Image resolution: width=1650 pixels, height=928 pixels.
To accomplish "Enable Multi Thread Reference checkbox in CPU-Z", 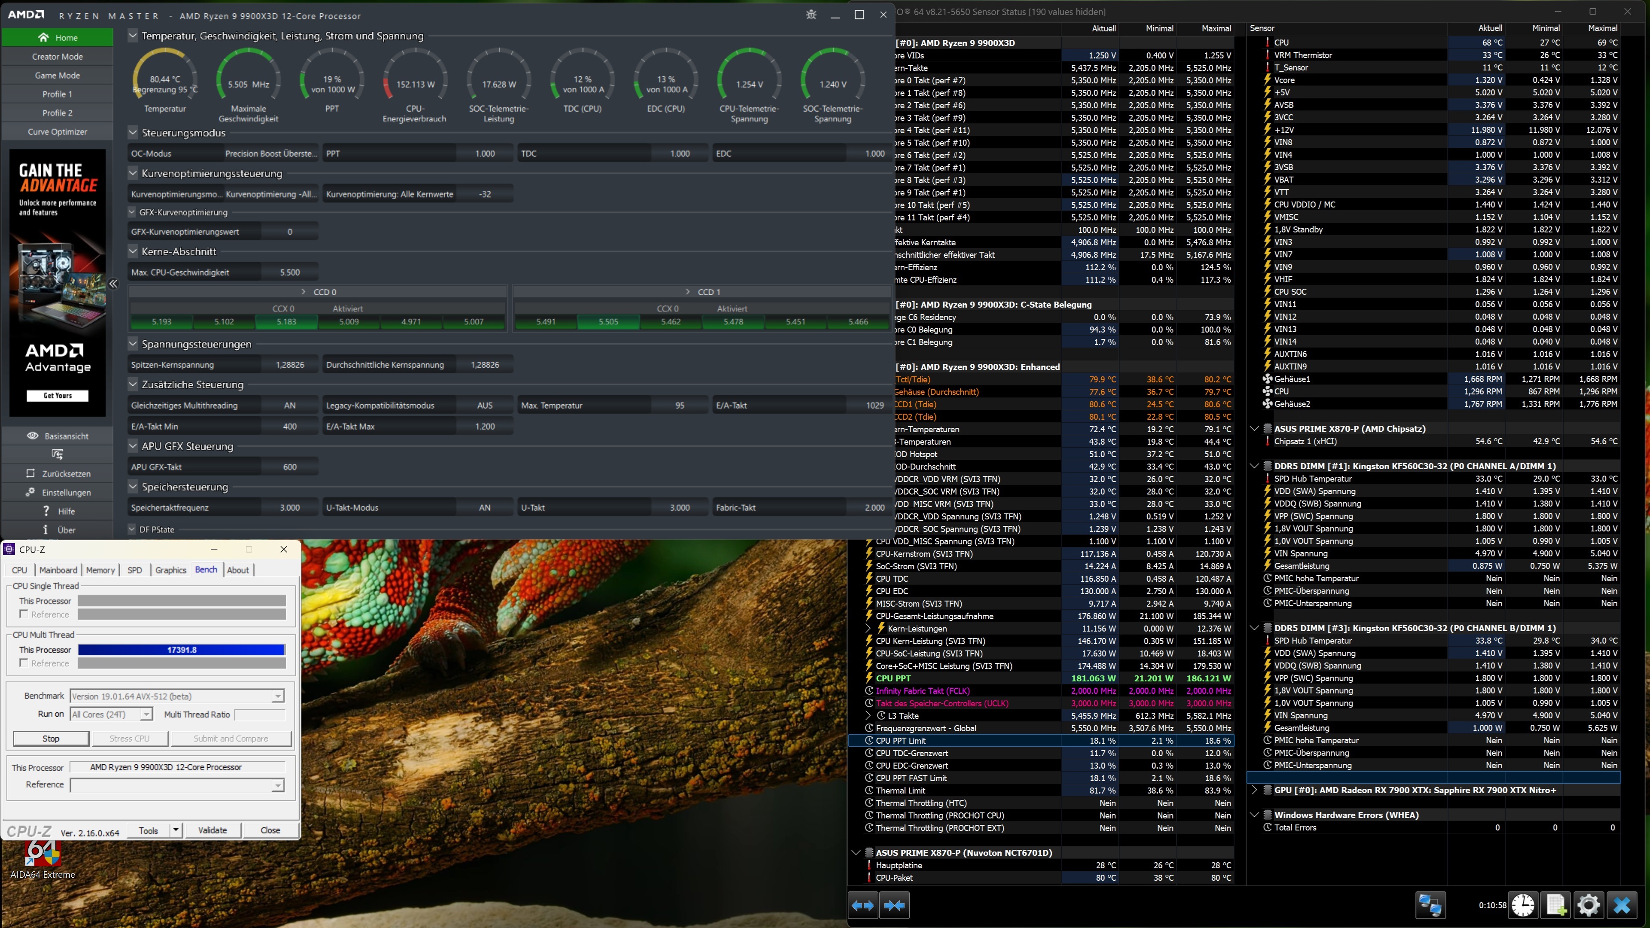I will [x=24, y=663].
